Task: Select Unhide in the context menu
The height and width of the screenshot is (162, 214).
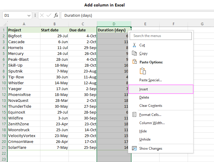Action: pos(145,139)
